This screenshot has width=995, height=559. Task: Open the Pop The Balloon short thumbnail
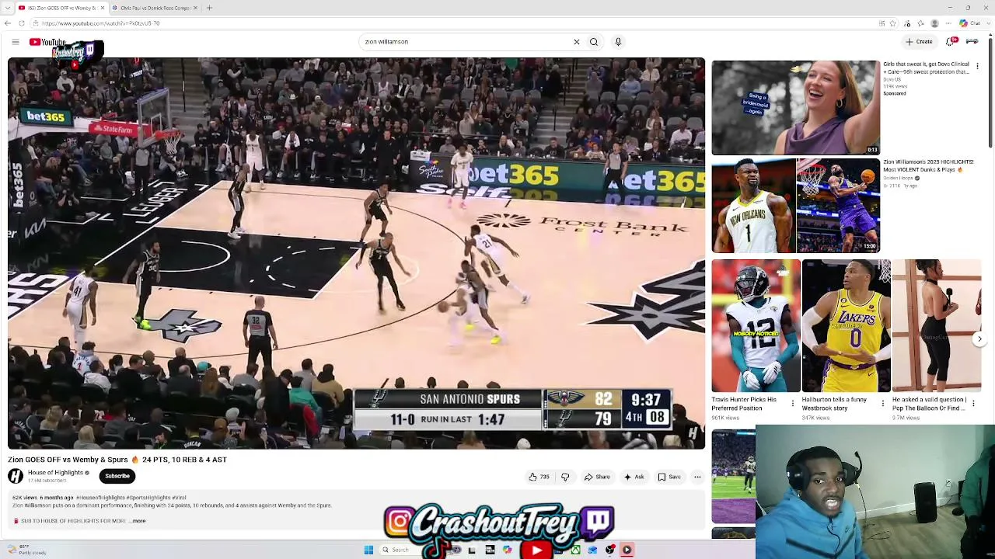tap(937, 326)
